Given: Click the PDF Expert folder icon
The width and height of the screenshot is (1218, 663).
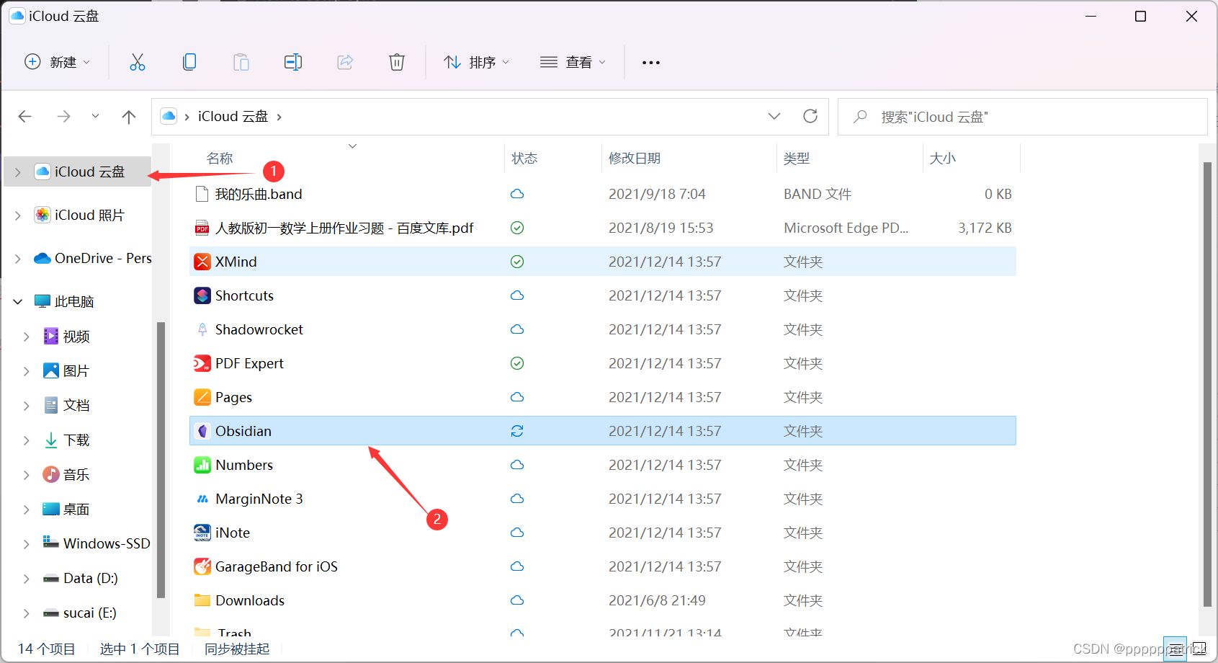Looking at the screenshot, I should 202,363.
